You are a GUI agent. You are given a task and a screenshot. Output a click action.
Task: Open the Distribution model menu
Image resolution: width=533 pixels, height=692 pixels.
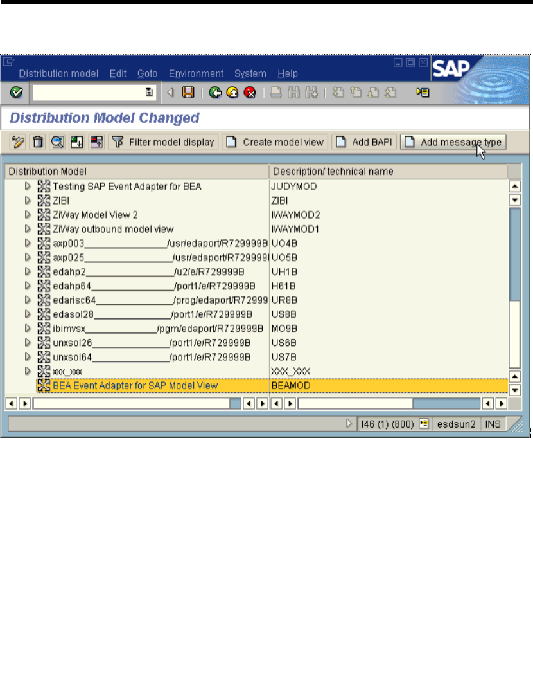pyautogui.click(x=58, y=74)
